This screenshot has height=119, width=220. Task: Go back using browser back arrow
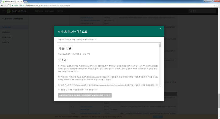click(2, 5)
